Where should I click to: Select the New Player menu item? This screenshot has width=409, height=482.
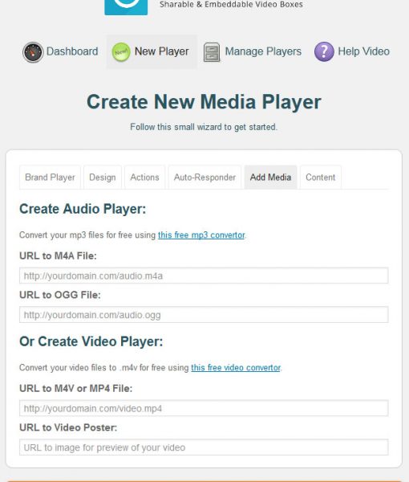152,51
